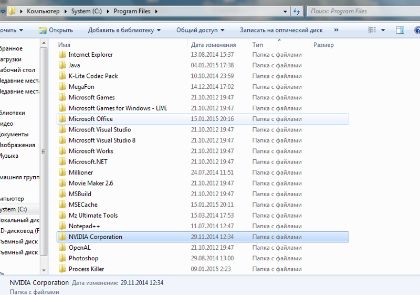Click the Process Killer folder icon
The height and width of the screenshot is (295, 420).
(x=62, y=269)
